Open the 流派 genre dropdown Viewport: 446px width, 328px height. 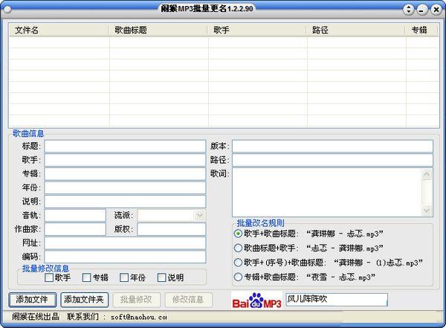(x=200, y=215)
